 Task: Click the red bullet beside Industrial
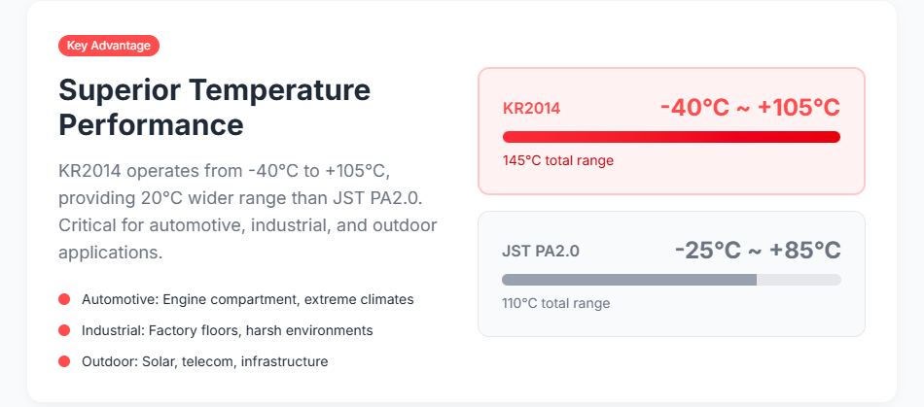[64, 330]
